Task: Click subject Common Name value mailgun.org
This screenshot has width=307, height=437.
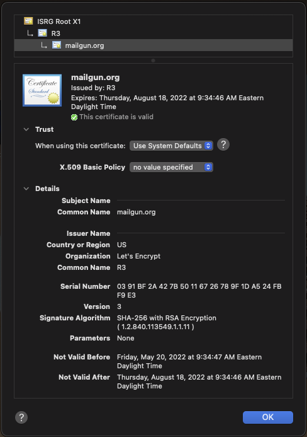Action: (x=137, y=212)
